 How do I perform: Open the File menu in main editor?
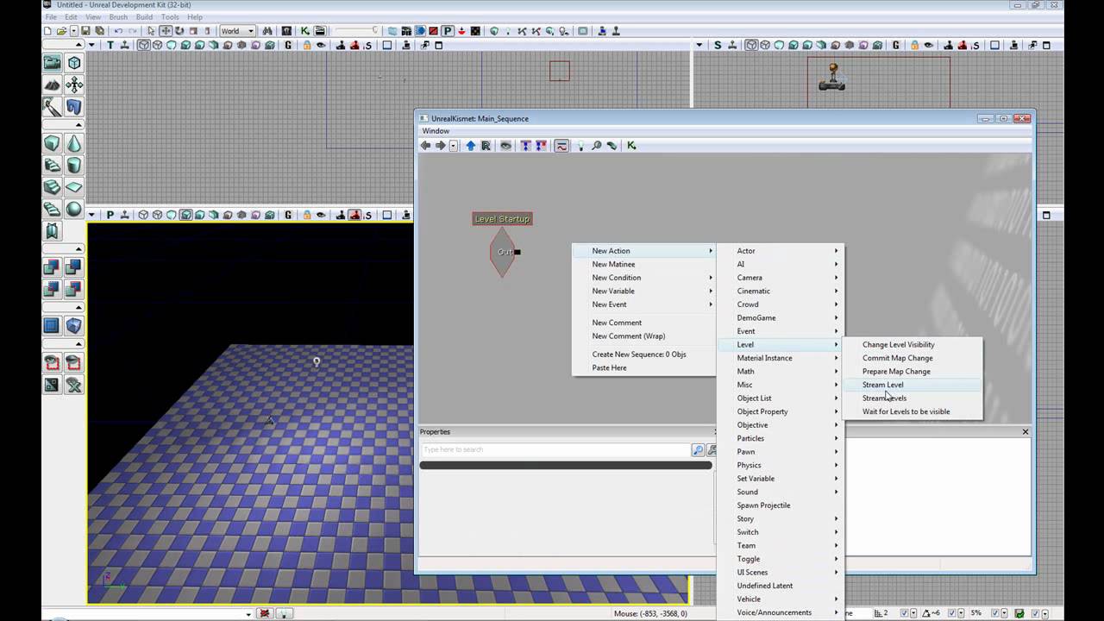tap(50, 17)
